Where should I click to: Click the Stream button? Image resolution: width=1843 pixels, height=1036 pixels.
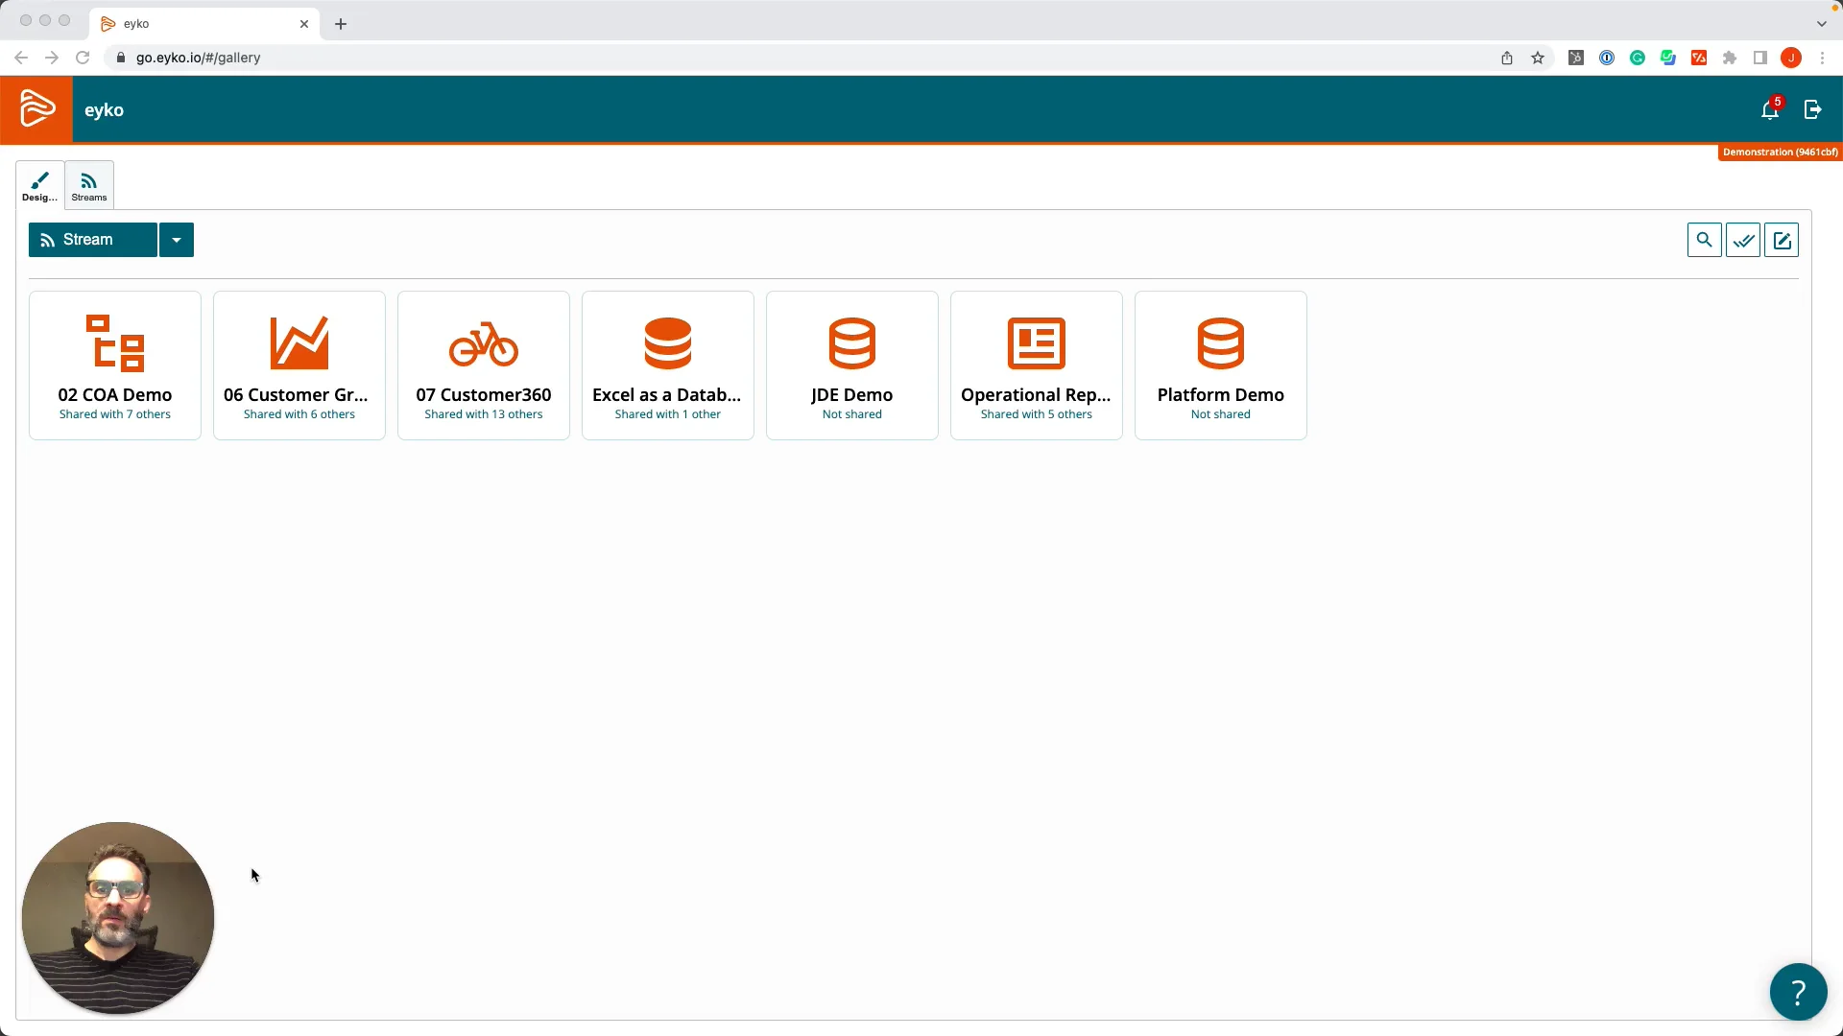pyautogui.click(x=91, y=240)
